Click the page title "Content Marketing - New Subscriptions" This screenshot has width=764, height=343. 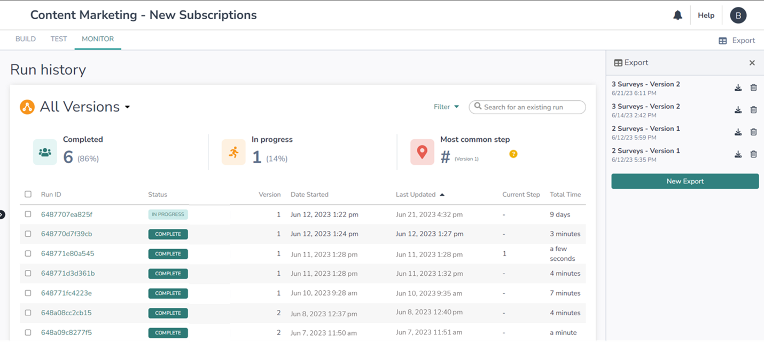(x=143, y=15)
